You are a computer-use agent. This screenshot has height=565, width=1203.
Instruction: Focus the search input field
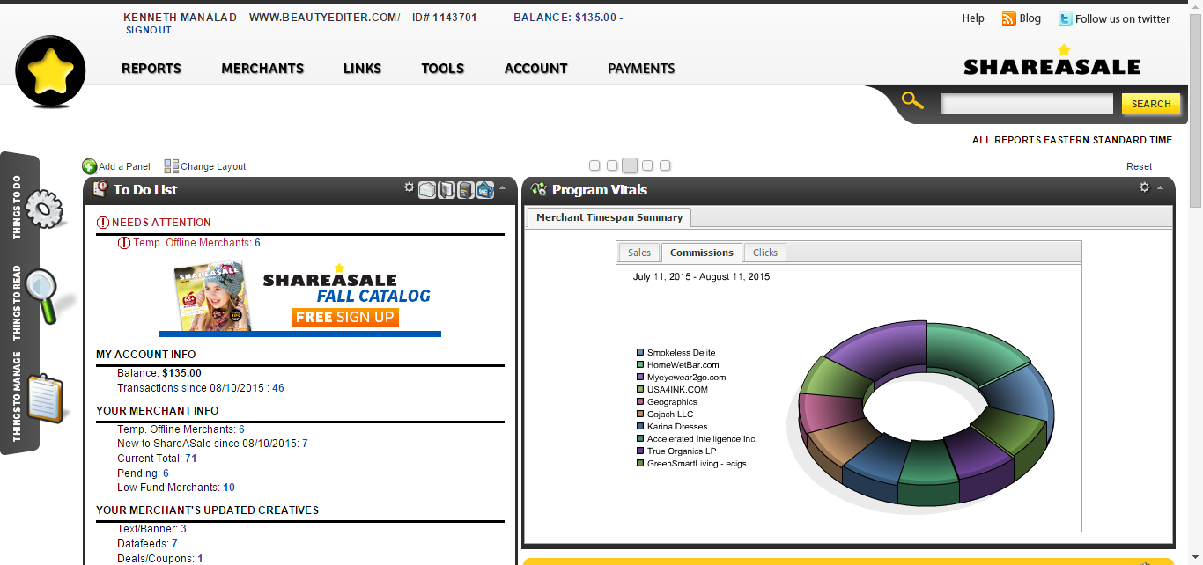click(x=1027, y=104)
